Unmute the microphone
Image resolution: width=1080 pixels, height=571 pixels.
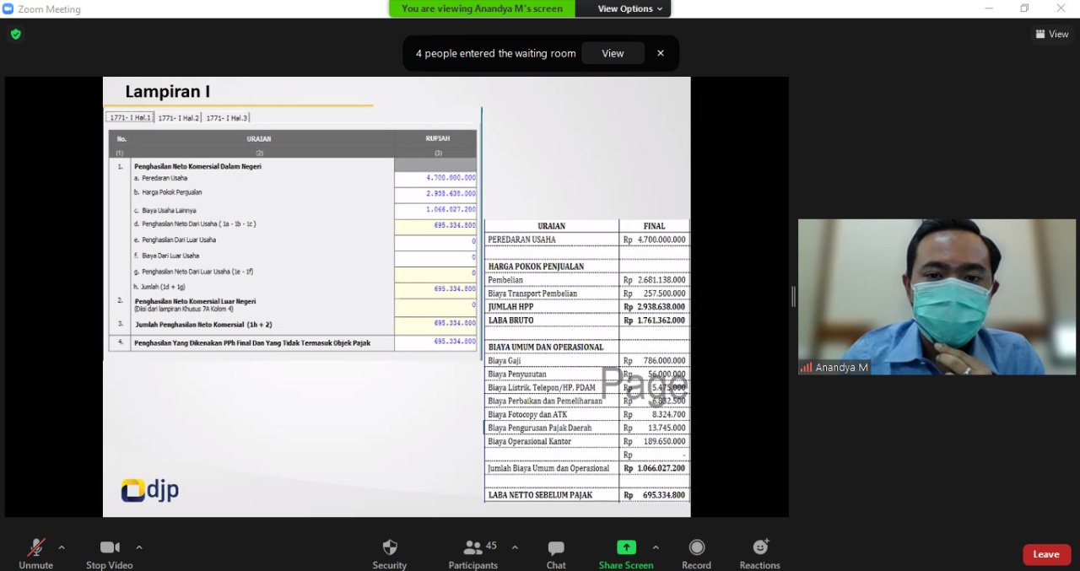click(x=35, y=548)
